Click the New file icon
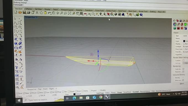The height and width of the screenshot is (106, 188). click(x=16, y=12)
